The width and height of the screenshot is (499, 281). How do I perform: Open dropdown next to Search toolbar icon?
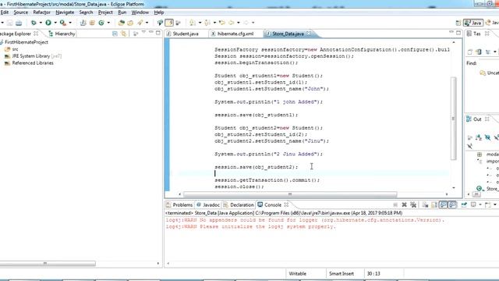(x=147, y=23)
